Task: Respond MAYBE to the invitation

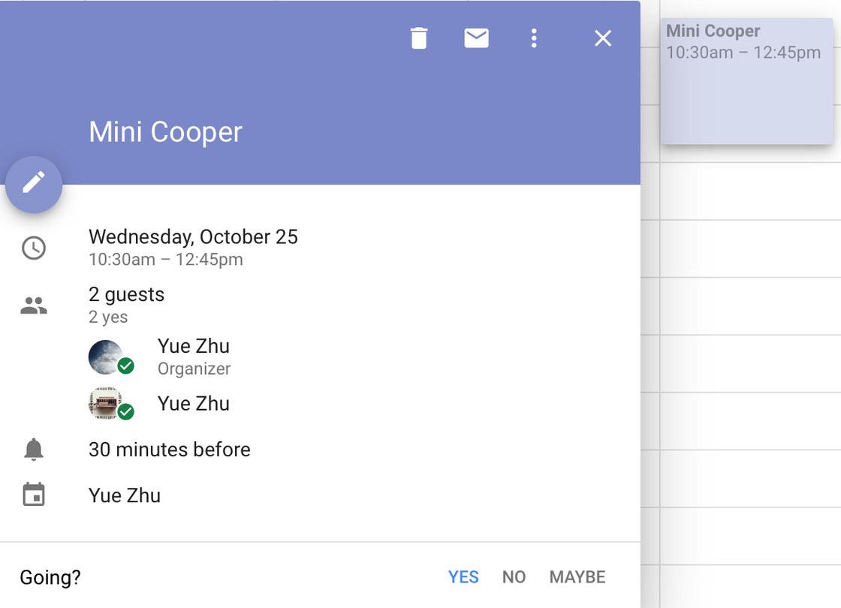Action: pyautogui.click(x=577, y=577)
